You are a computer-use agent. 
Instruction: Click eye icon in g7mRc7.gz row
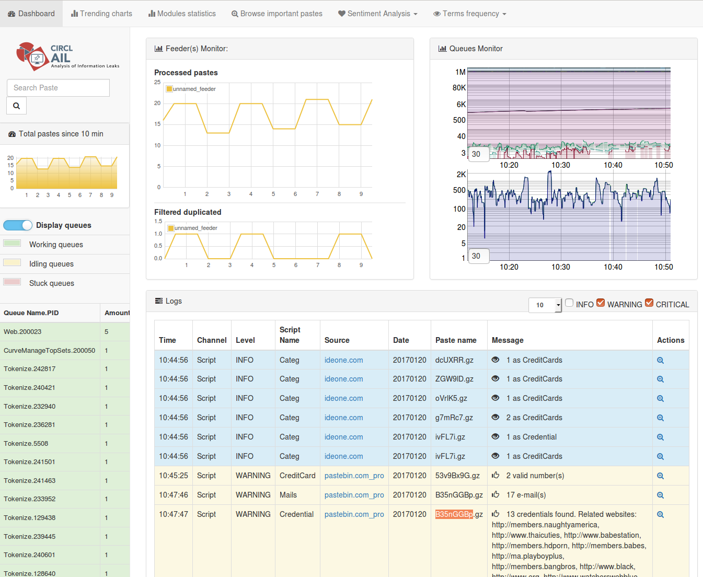click(x=495, y=417)
